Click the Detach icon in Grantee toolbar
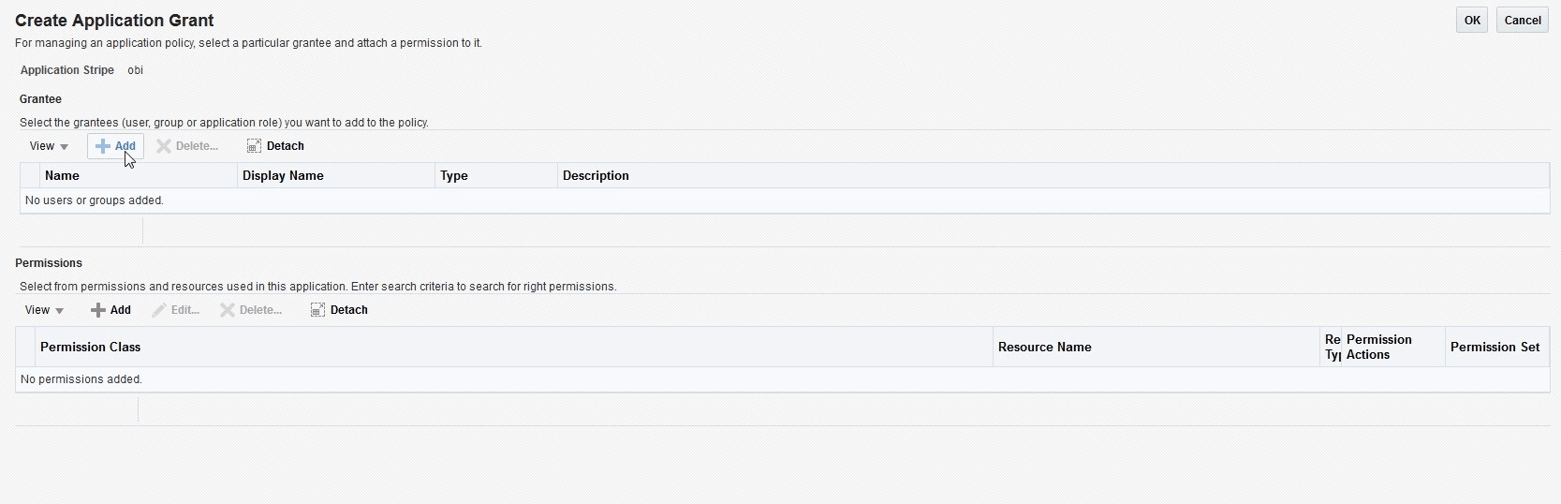 (254, 146)
